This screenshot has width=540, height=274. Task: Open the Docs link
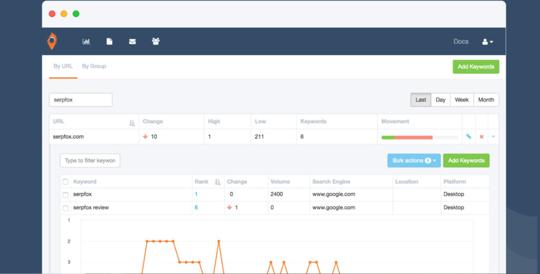point(461,42)
